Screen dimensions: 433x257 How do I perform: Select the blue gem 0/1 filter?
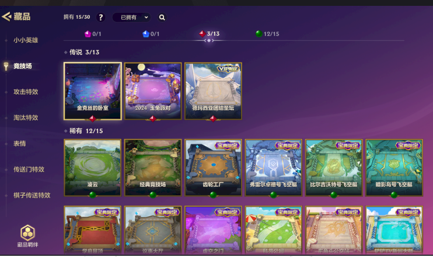151,34
